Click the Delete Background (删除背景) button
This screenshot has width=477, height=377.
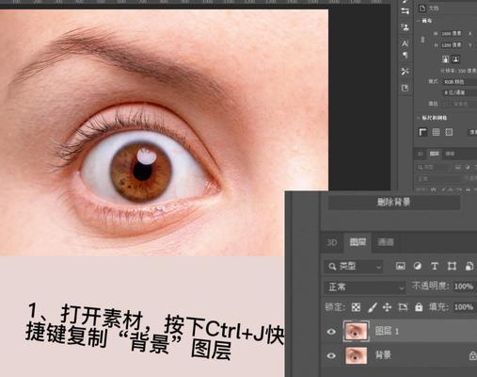click(394, 203)
